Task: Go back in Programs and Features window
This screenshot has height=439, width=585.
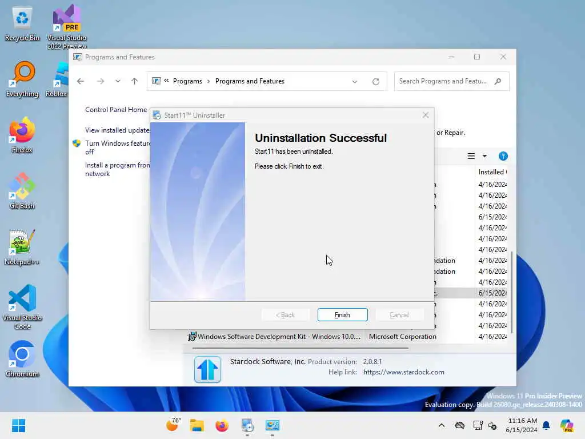Action: tap(81, 81)
